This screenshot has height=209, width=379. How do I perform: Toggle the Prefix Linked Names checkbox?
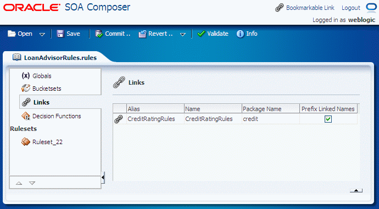pos(328,119)
